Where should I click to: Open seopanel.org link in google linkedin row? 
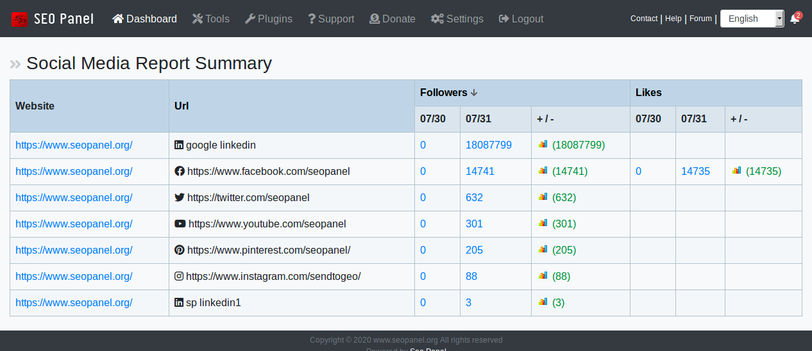(74, 145)
